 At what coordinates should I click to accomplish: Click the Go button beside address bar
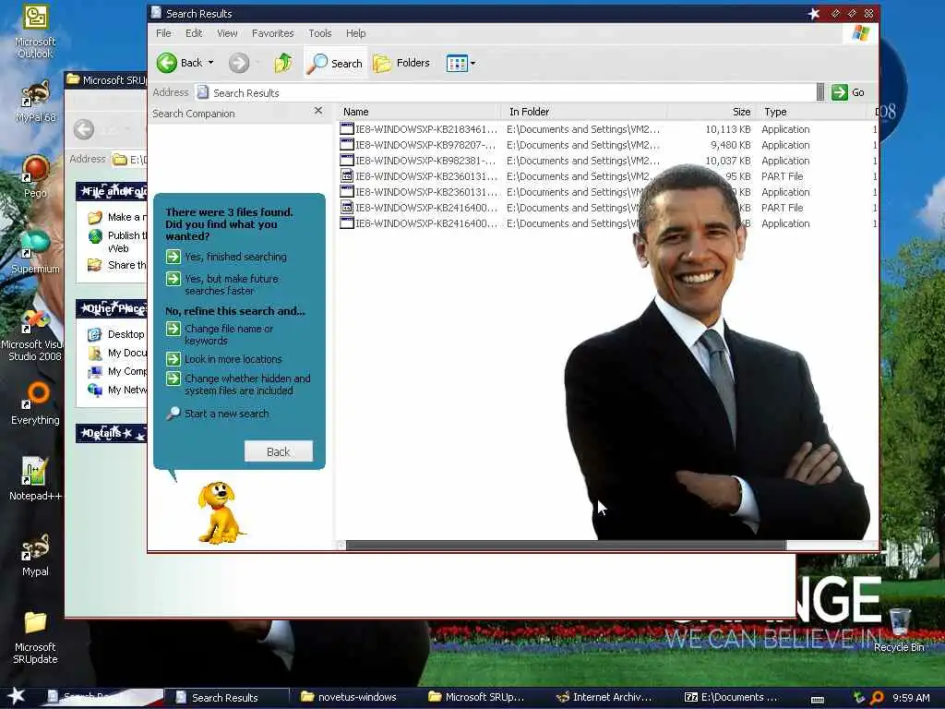(x=848, y=92)
